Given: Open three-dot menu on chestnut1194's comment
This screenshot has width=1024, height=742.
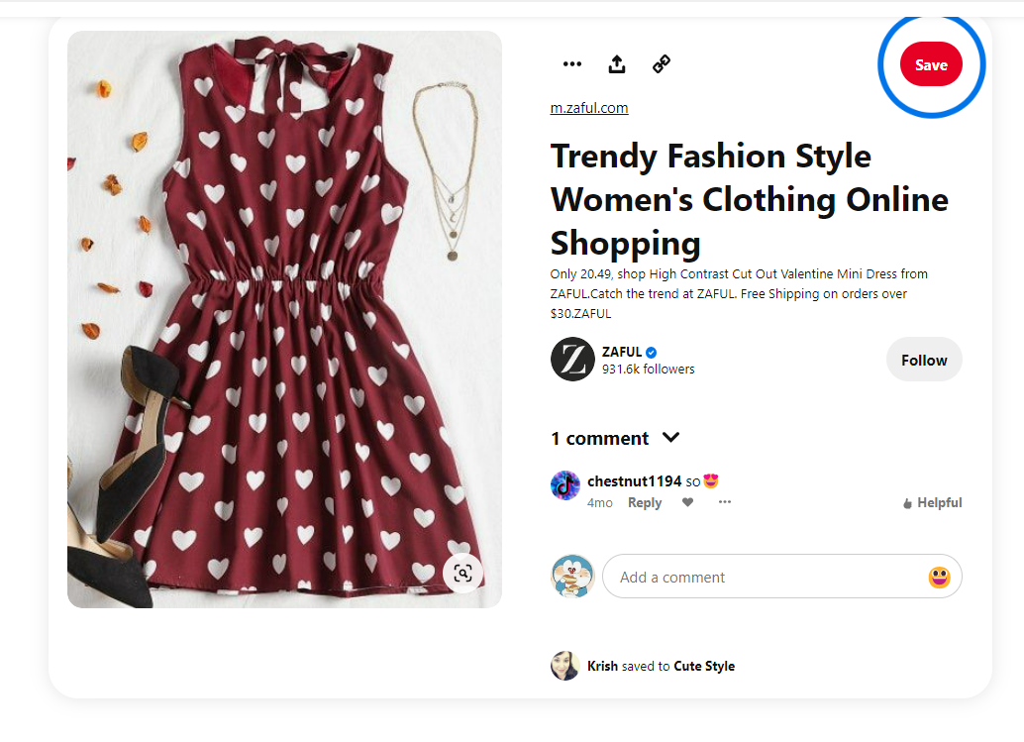Looking at the screenshot, I should tap(725, 502).
